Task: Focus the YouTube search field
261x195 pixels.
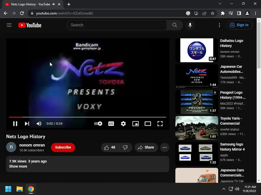Action: tap(116, 25)
